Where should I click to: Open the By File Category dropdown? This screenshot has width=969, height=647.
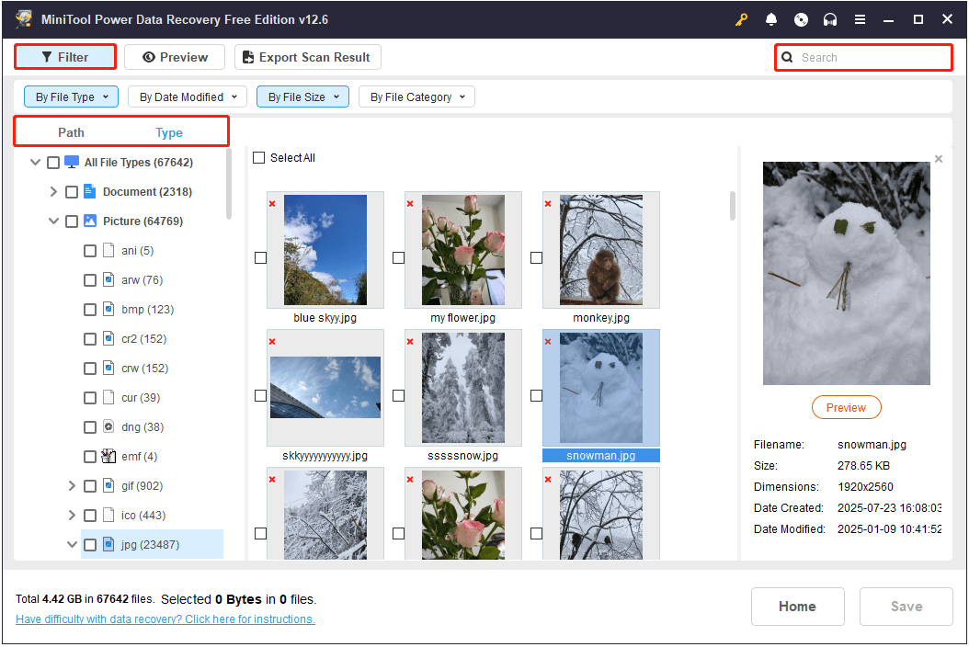416,96
